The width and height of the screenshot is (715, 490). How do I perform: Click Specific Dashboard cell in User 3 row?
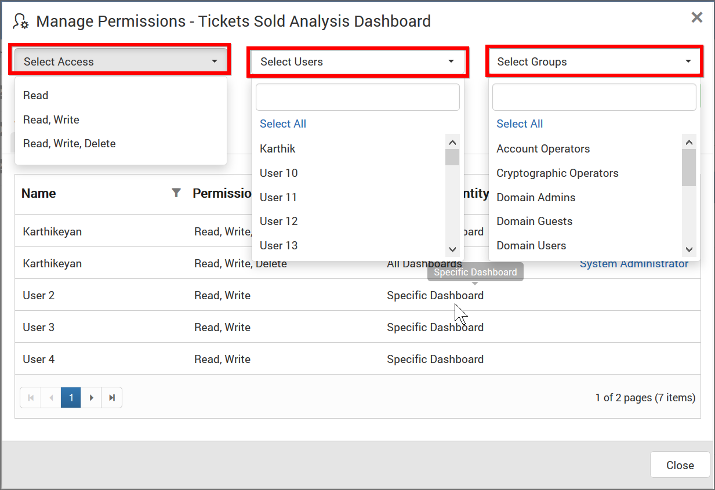click(435, 327)
